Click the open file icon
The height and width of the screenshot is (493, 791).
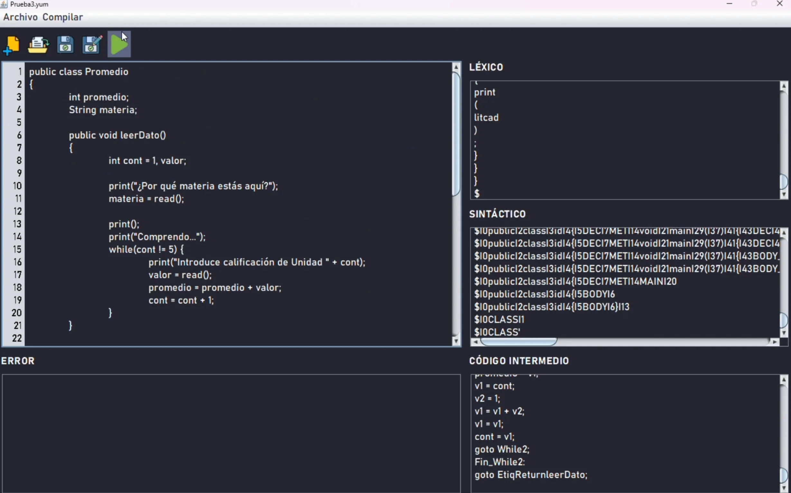pos(38,45)
